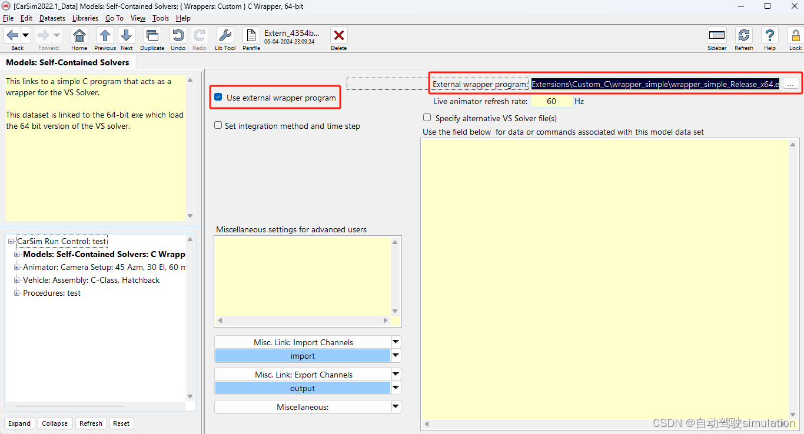
Task: Check Specify alternative VS Solver file(s)
Action: [x=427, y=118]
